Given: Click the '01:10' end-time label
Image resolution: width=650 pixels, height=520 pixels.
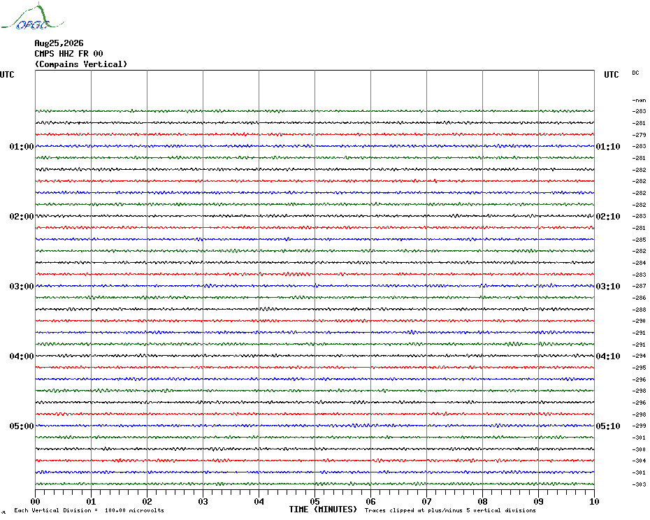Looking at the screenshot, I should tap(608, 146).
